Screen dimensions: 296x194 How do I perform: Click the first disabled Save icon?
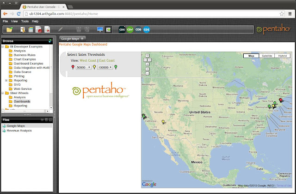[x=79, y=29]
